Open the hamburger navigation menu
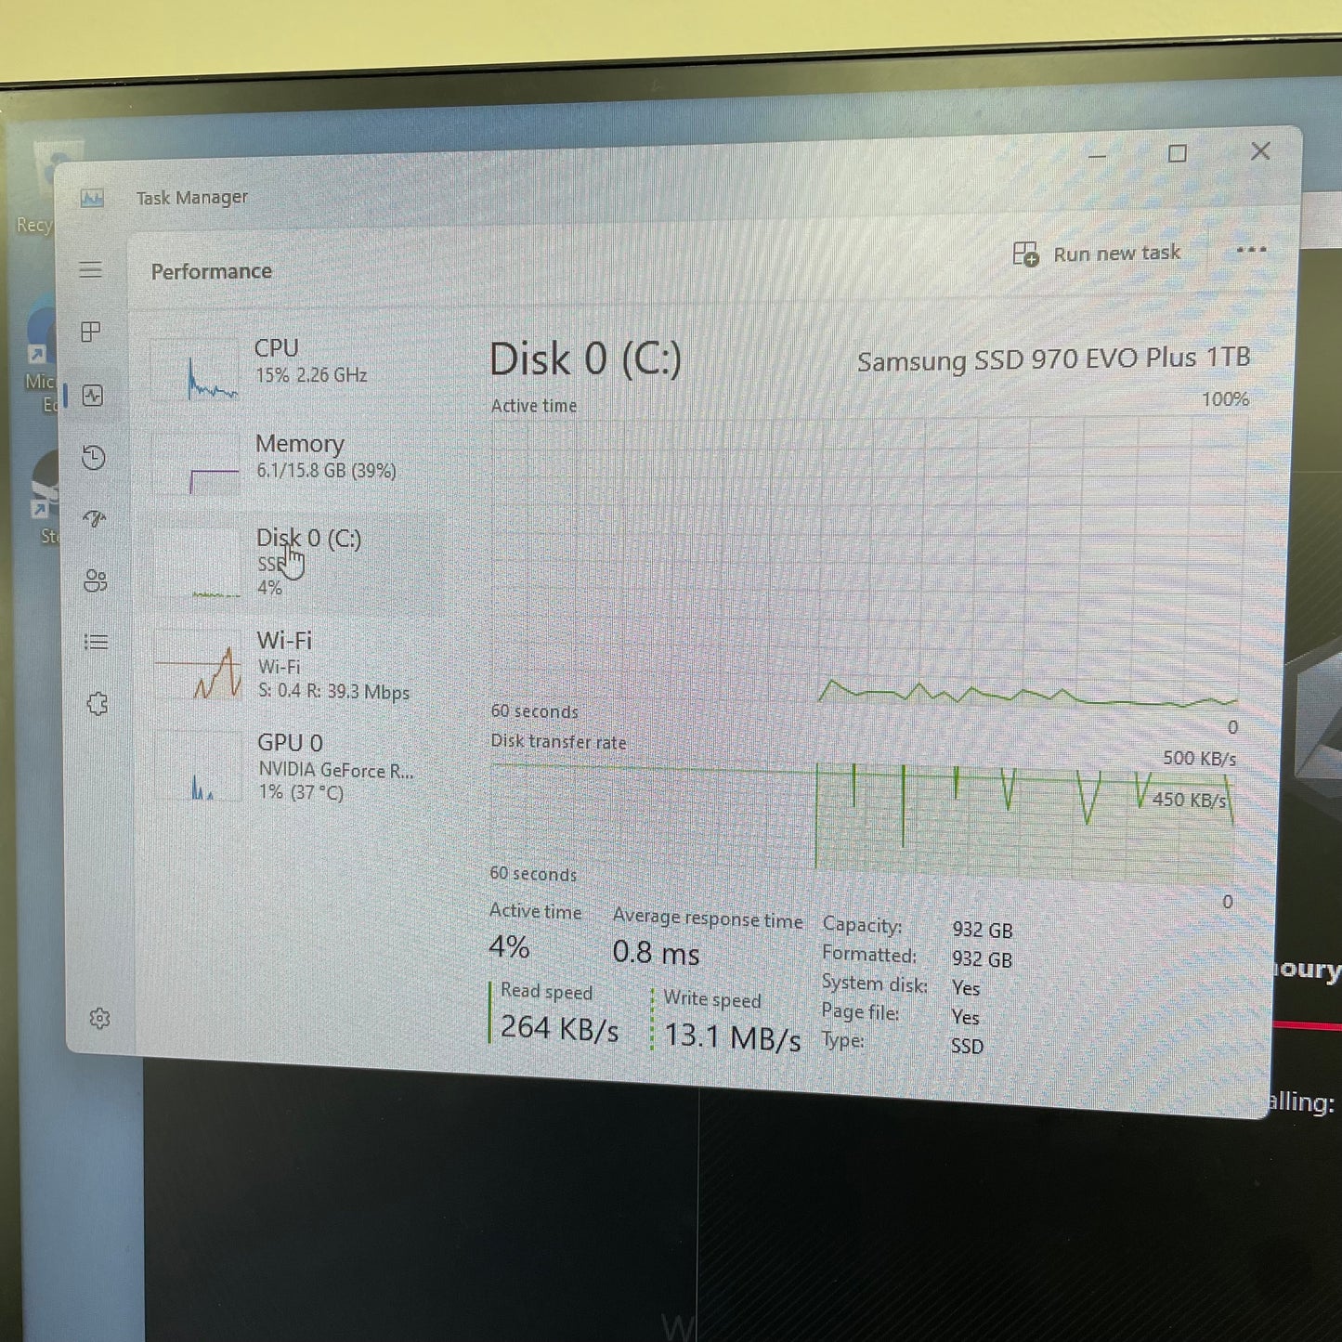The image size is (1342, 1342). 90,270
